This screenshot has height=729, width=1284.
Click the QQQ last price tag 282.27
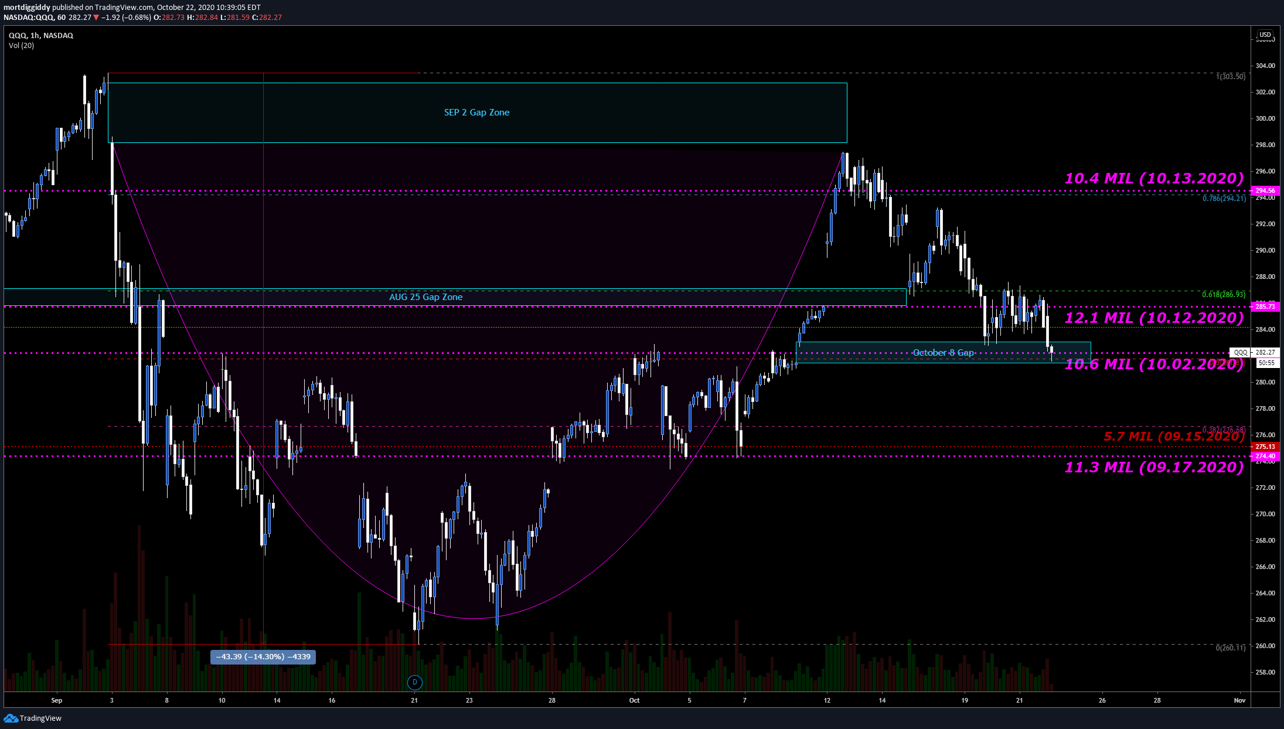(1254, 352)
